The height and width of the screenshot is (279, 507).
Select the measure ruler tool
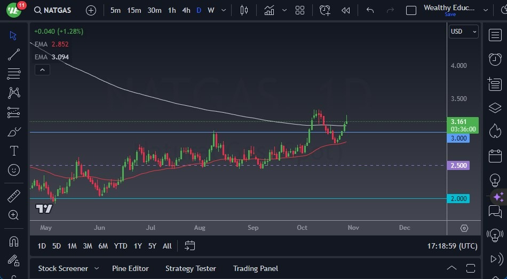click(14, 196)
